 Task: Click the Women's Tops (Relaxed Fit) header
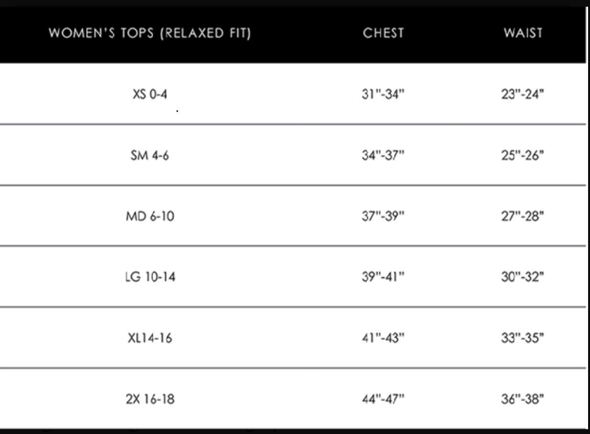pos(150,33)
